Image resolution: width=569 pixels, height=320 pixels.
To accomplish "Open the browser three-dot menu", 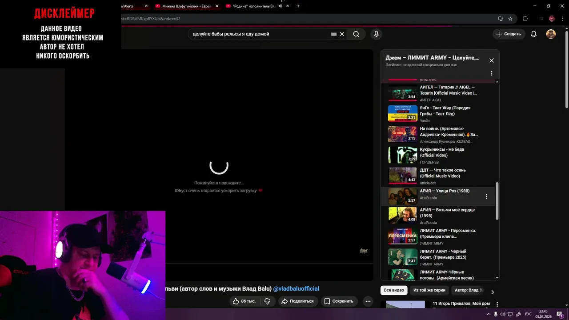I will point(563,19).
